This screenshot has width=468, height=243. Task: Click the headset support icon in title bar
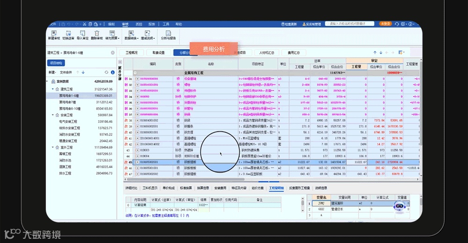[x=397, y=24]
